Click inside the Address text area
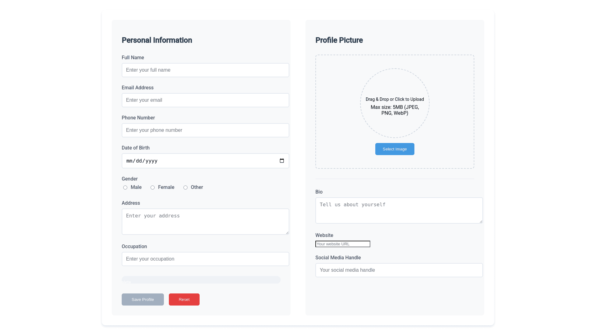The height and width of the screenshot is (335, 596). pyautogui.click(x=205, y=221)
